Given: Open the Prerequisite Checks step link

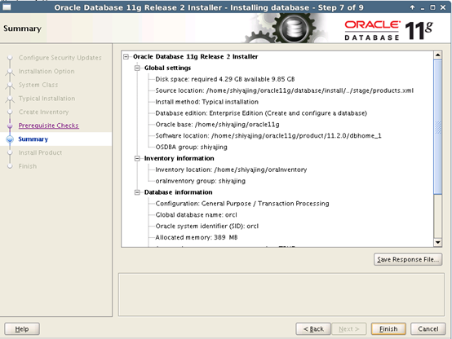Looking at the screenshot, I should coord(49,125).
